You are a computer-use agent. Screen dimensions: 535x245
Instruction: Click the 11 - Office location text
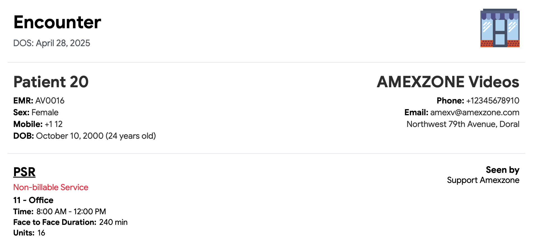pos(33,200)
